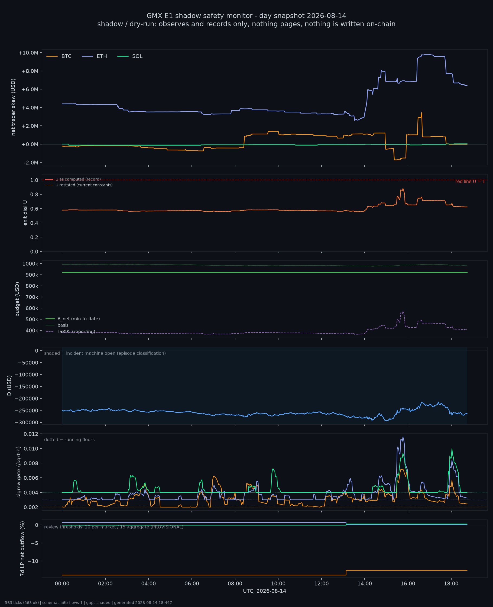This screenshot has width=493, height=607.
Task: Click 'U restated (current constants)' legend entry
Action: [79, 185]
